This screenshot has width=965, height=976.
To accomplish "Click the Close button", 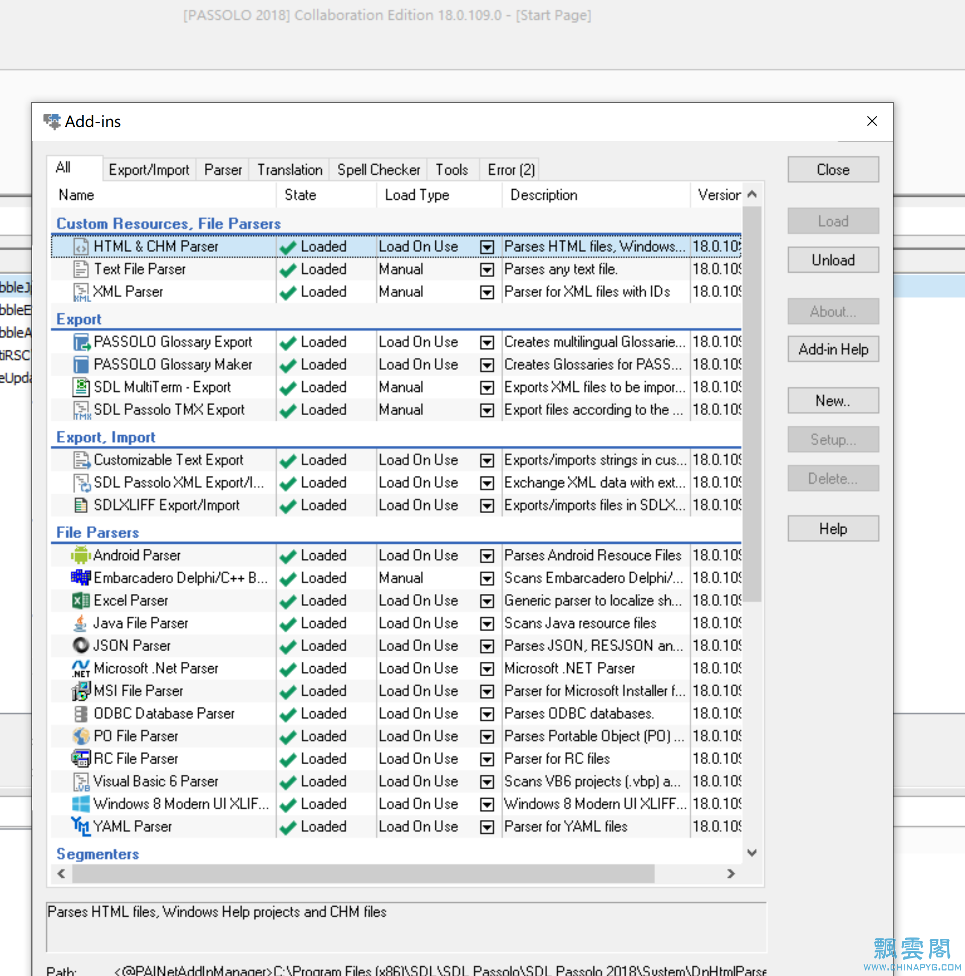I will (x=833, y=170).
